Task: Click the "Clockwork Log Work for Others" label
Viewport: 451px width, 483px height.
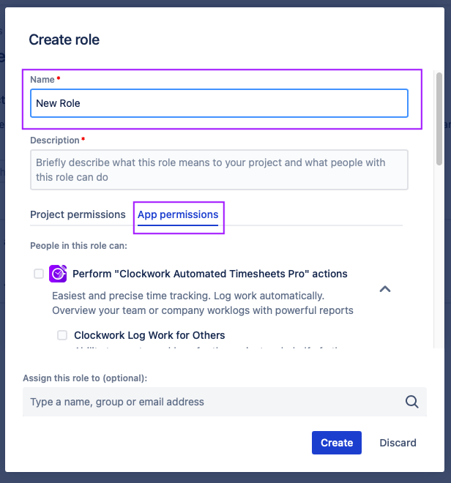Action: point(149,335)
